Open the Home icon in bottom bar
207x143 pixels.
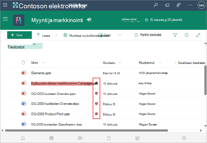[23, 138]
